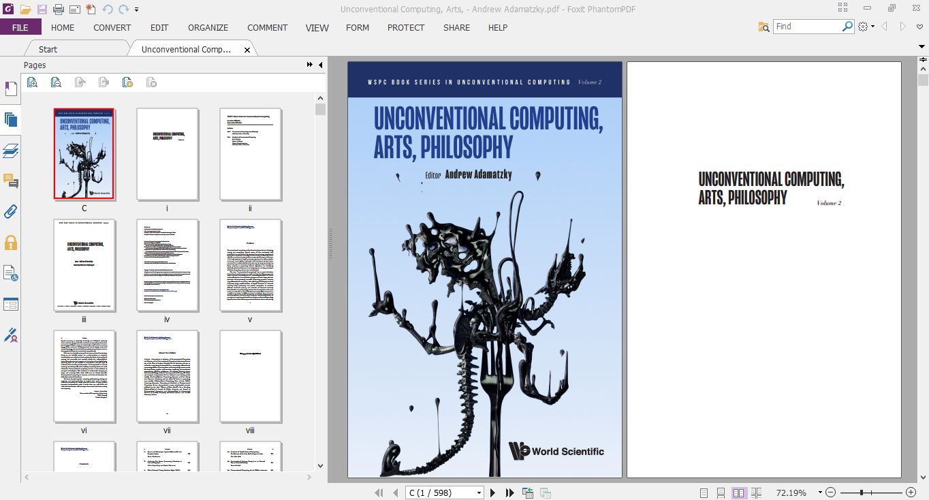Click the magnifier search icon in Find box
The image size is (929, 500).
coord(847,27)
